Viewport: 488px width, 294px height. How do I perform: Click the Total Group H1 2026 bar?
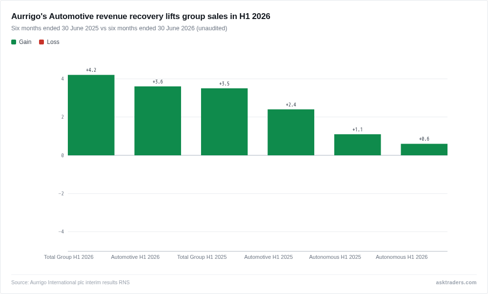coord(91,115)
